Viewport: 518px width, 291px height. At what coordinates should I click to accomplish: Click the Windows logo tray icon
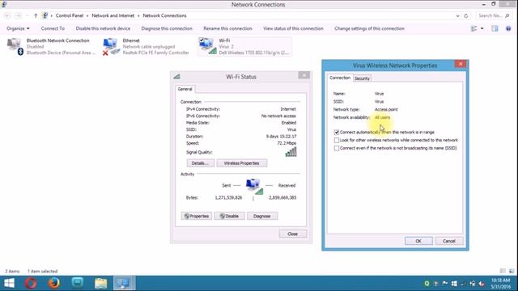pos(454,284)
